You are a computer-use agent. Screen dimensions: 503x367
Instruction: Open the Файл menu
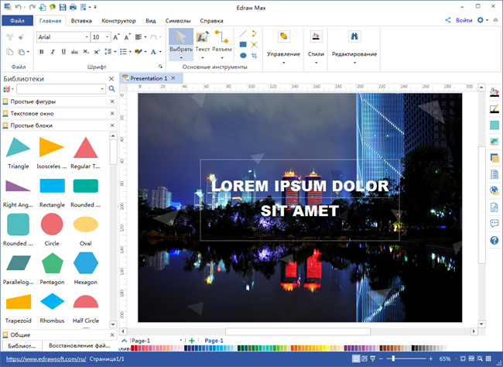(17, 21)
